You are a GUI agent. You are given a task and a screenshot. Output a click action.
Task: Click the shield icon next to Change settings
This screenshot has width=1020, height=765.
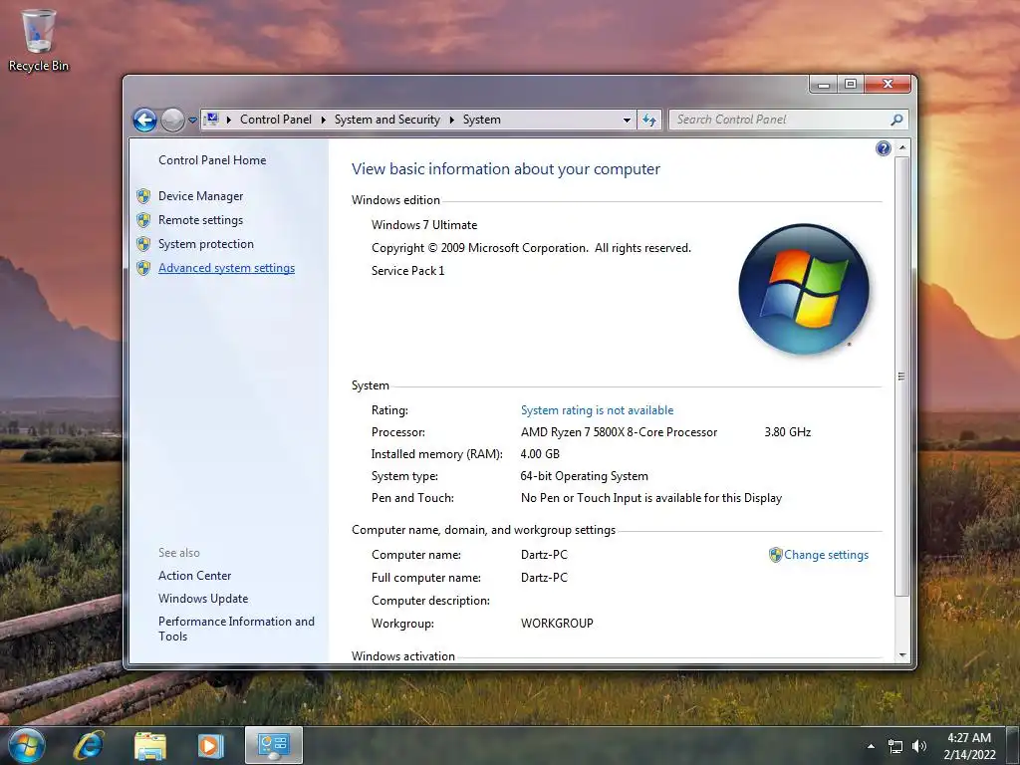775,555
